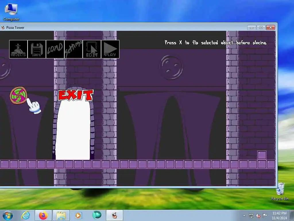
Task: Click the Pizza Tower title bar icon
Action: 3,28
